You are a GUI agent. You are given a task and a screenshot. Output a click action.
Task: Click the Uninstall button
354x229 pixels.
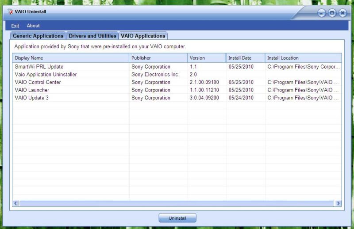(177, 218)
